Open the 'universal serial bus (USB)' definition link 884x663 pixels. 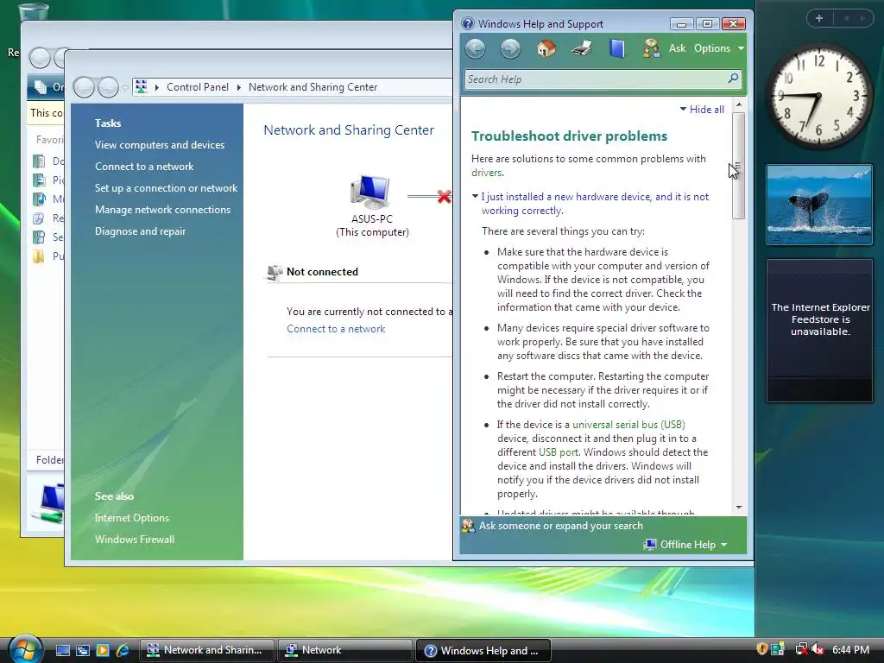tap(628, 425)
